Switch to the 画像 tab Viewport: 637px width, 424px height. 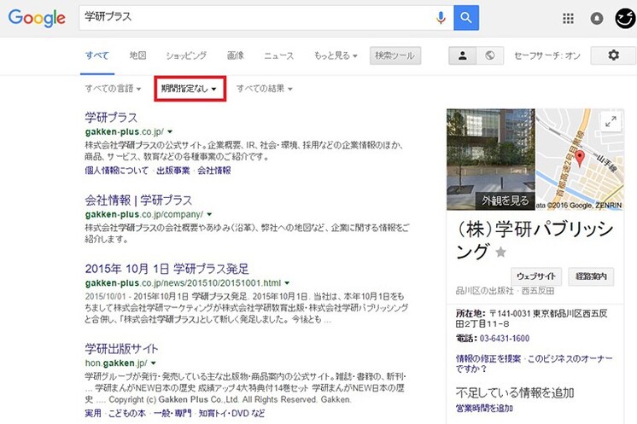pyautogui.click(x=235, y=55)
